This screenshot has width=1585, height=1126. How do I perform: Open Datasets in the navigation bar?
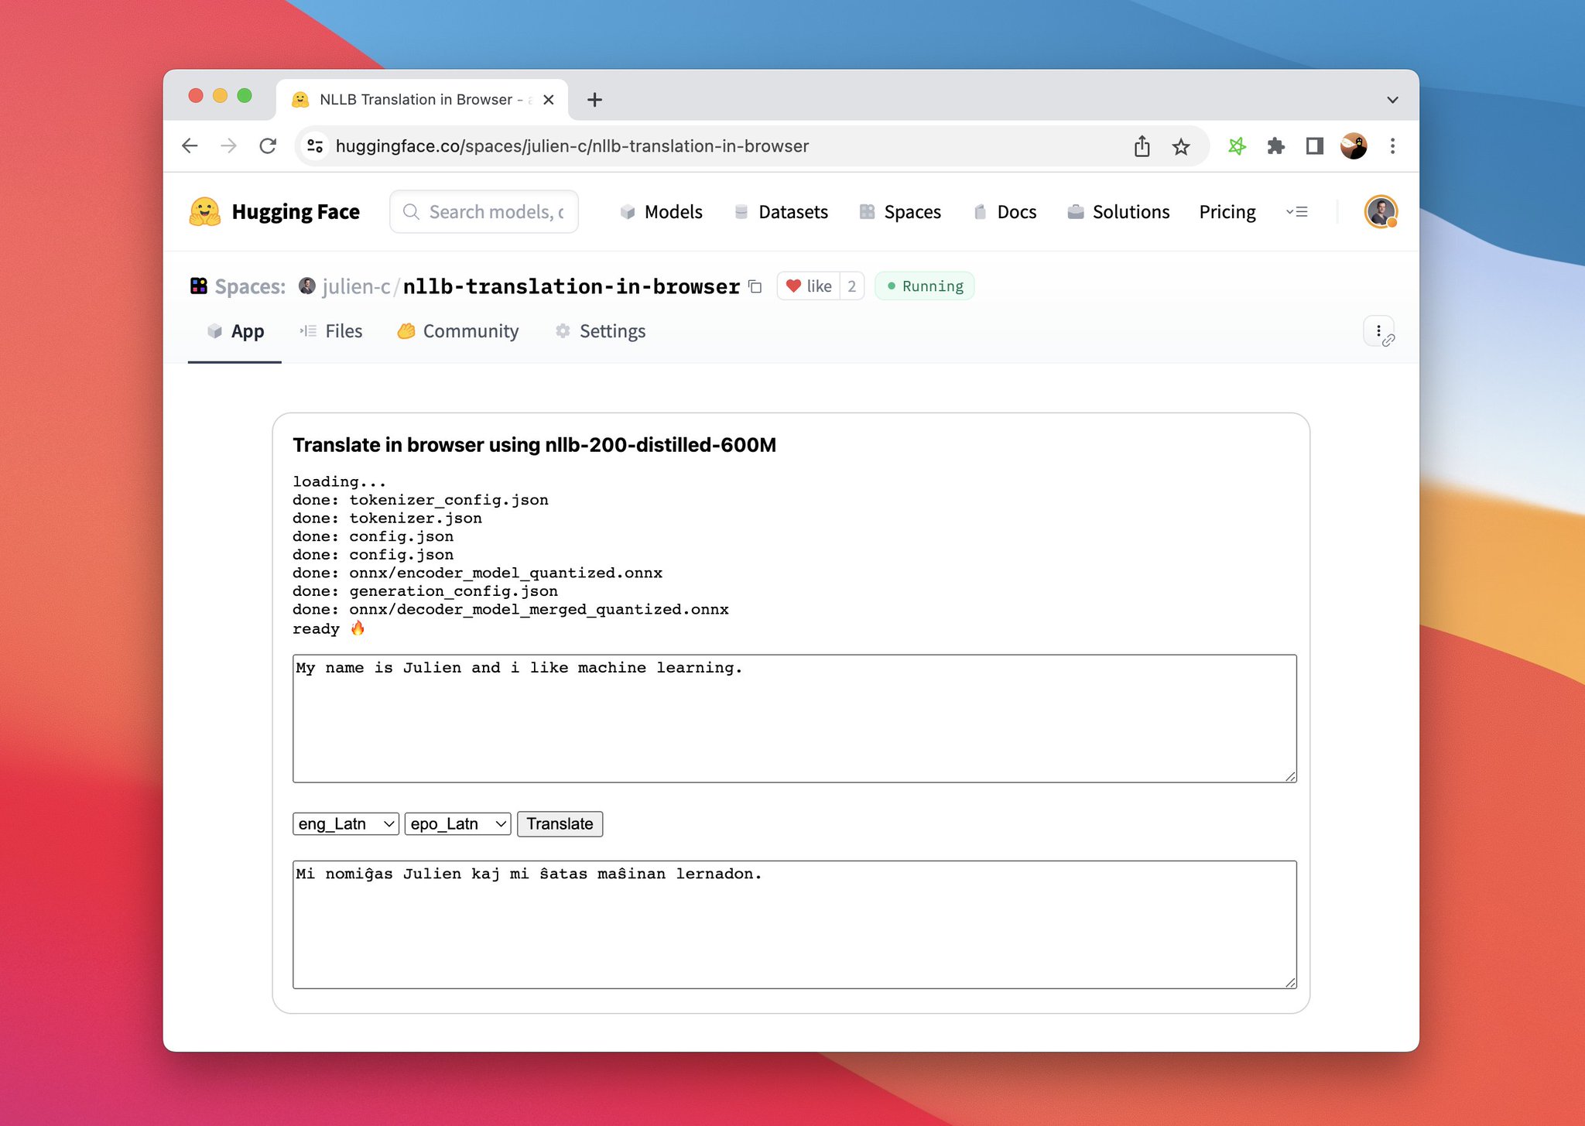(x=781, y=212)
